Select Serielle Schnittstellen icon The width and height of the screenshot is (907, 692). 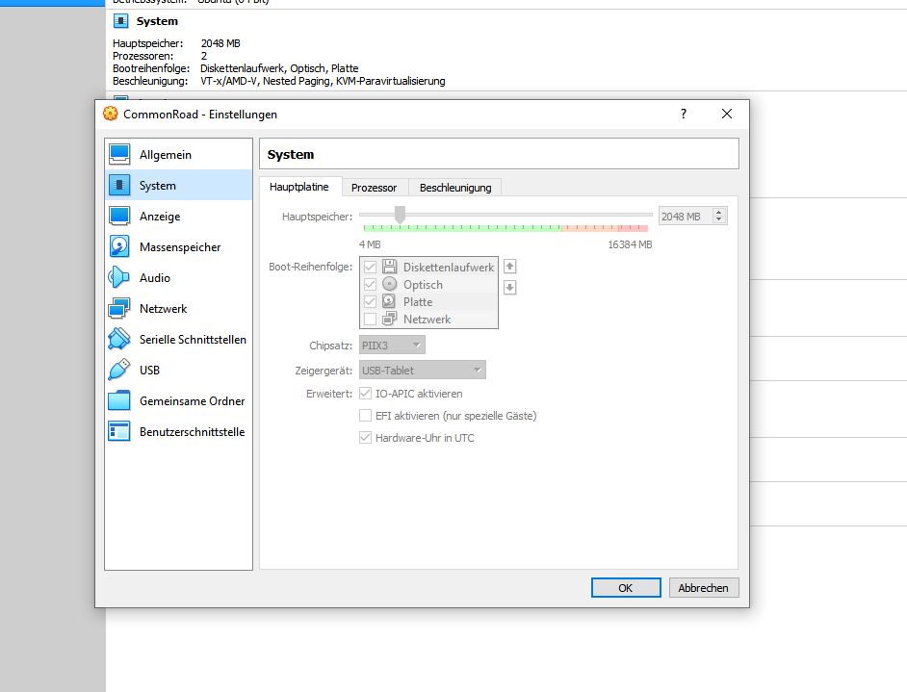(119, 340)
